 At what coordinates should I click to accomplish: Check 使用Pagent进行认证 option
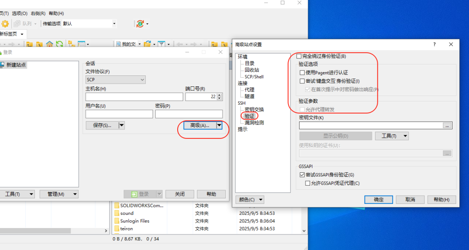click(x=302, y=73)
